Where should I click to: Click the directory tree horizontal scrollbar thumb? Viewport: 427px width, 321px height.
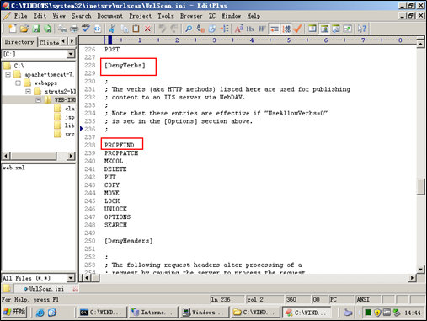[x=34, y=156]
